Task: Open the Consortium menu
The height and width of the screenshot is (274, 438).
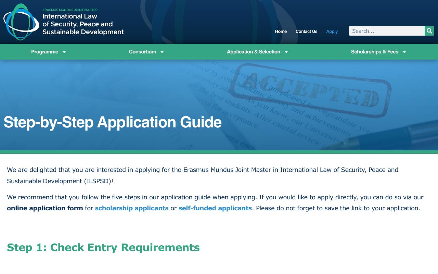Action: 142,52
